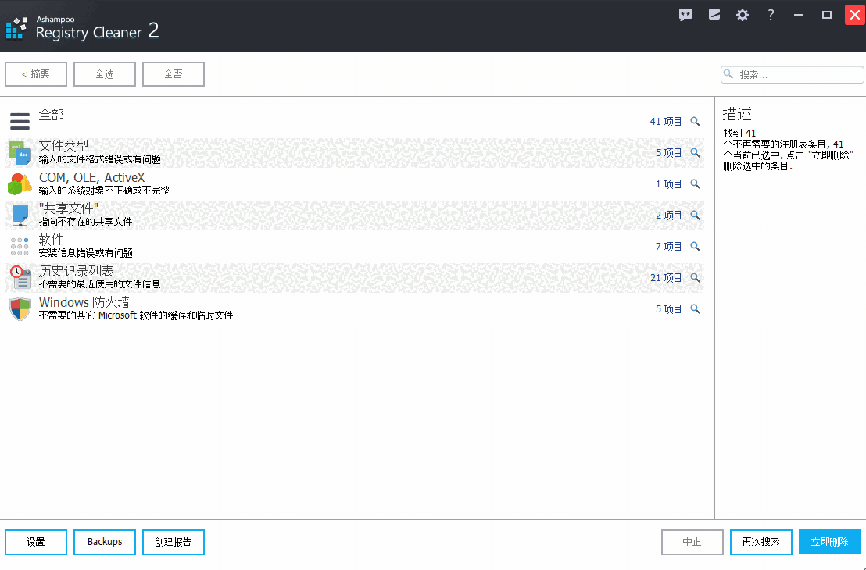Viewport: 866px width, 570px height.
Task: Open the hamburger menu next to 全部
Action: [20, 121]
